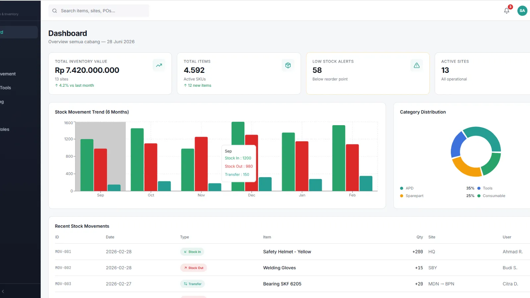Focus the search items, sites, POs field
The width and height of the screenshot is (530, 298).
tap(99, 11)
